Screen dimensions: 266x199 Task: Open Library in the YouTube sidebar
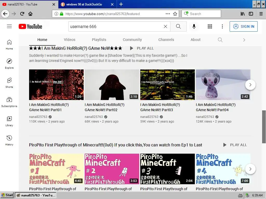click(9, 121)
